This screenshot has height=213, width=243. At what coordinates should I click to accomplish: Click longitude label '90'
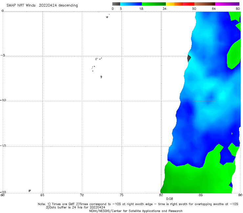[240, 195]
